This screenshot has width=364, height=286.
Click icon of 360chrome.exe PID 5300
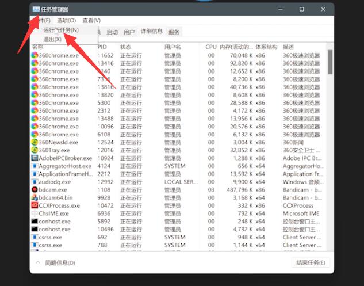35,102
